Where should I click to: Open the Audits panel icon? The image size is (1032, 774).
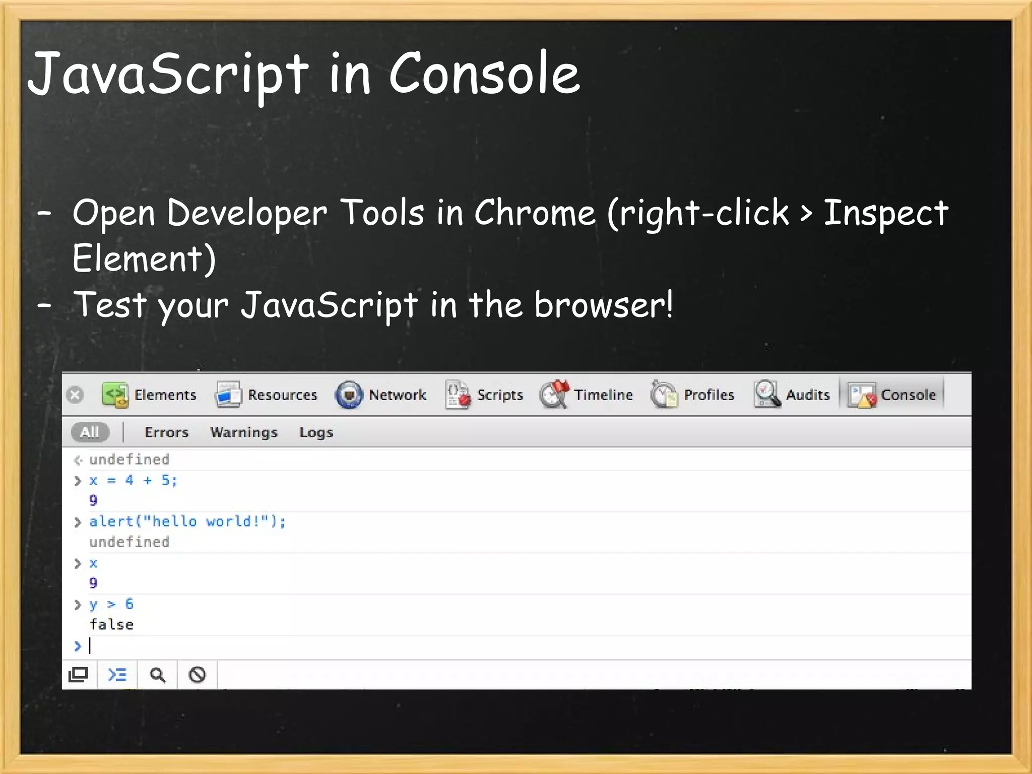tap(767, 395)
